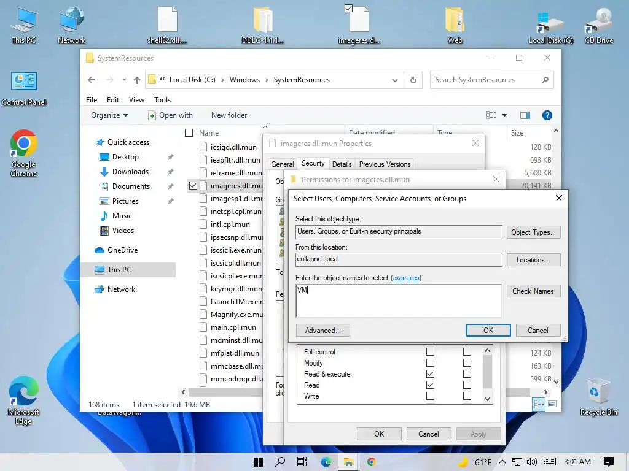Viewport: 629px width, 471px height.
Task: Open This PC desktop icon
Action: 24,25
